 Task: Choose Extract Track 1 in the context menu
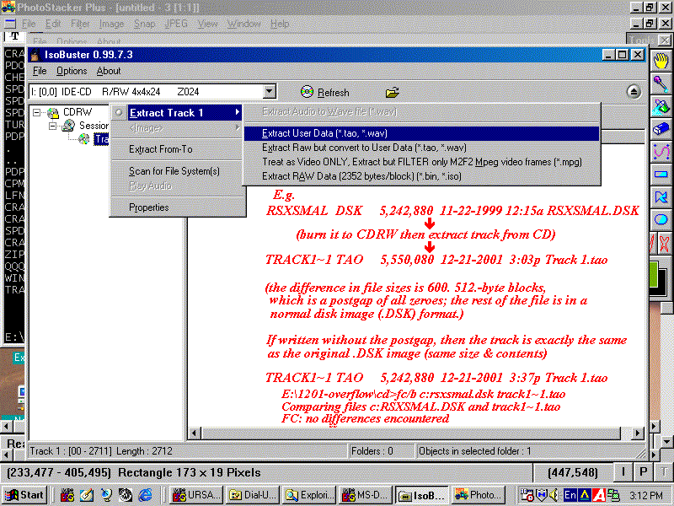pos(177,113)
